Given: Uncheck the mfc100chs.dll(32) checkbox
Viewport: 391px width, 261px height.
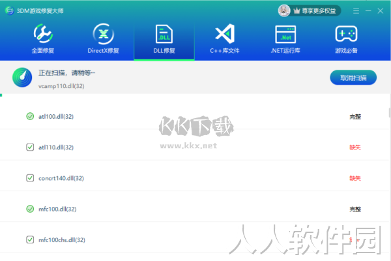Looking at the screenshot, I should click(30, 239).
